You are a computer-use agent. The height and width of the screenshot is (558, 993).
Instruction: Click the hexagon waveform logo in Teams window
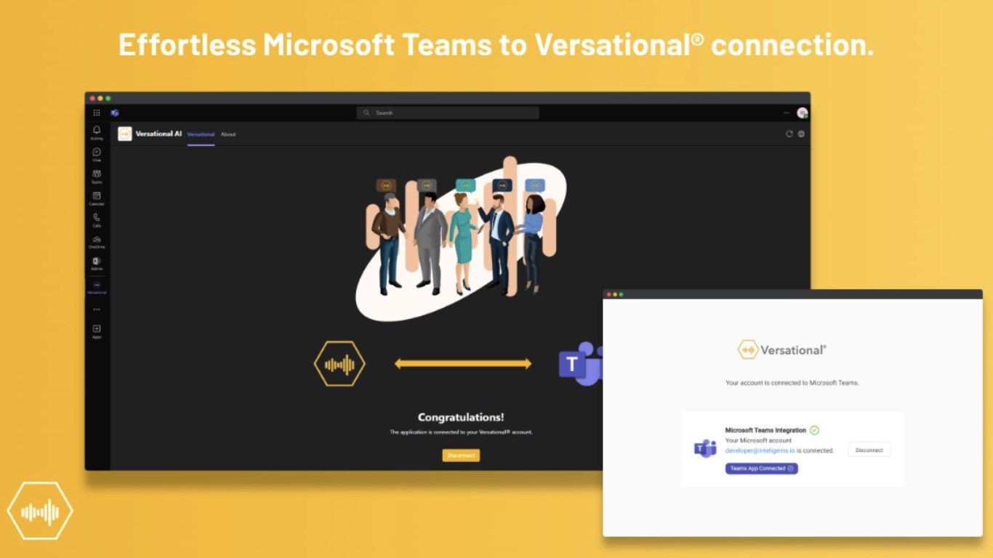[339, 363]
